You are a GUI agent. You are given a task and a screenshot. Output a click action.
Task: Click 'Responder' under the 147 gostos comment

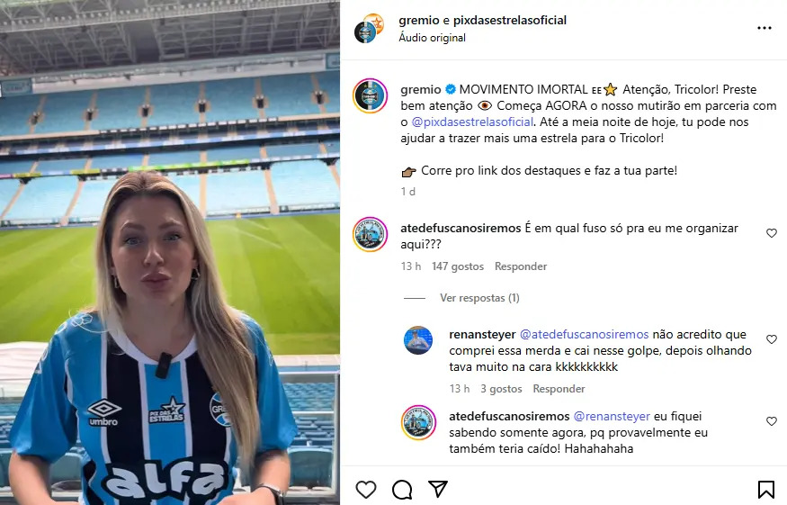point(521,266)
